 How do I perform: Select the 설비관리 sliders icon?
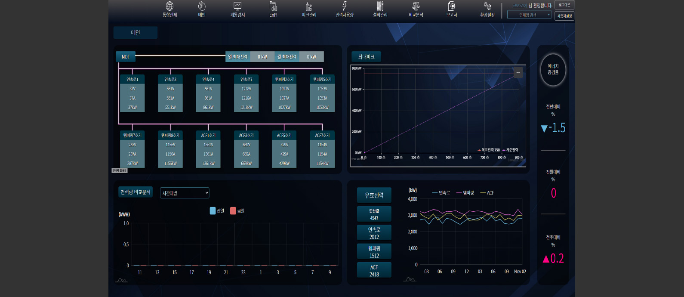(x=380, y=6)
